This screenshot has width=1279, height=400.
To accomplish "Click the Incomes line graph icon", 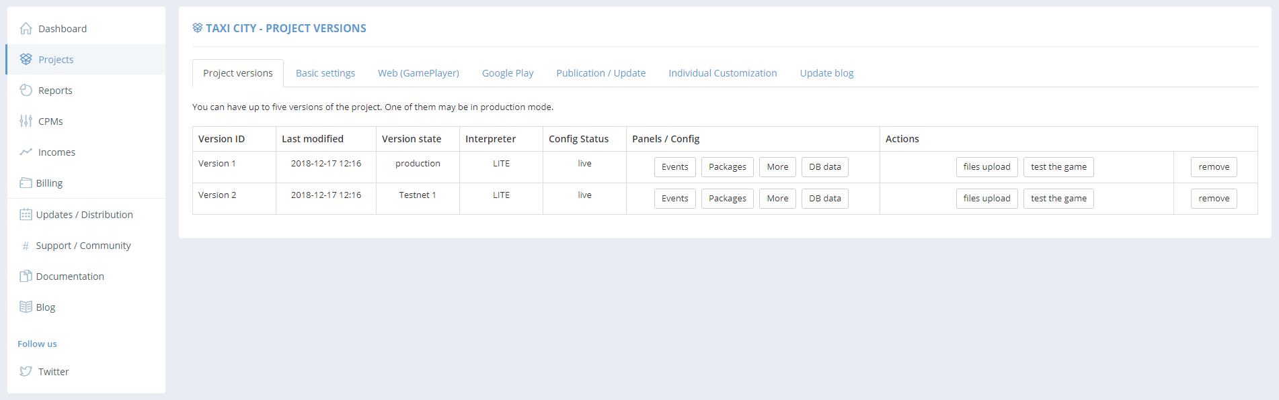I will [x=26, y=152].
